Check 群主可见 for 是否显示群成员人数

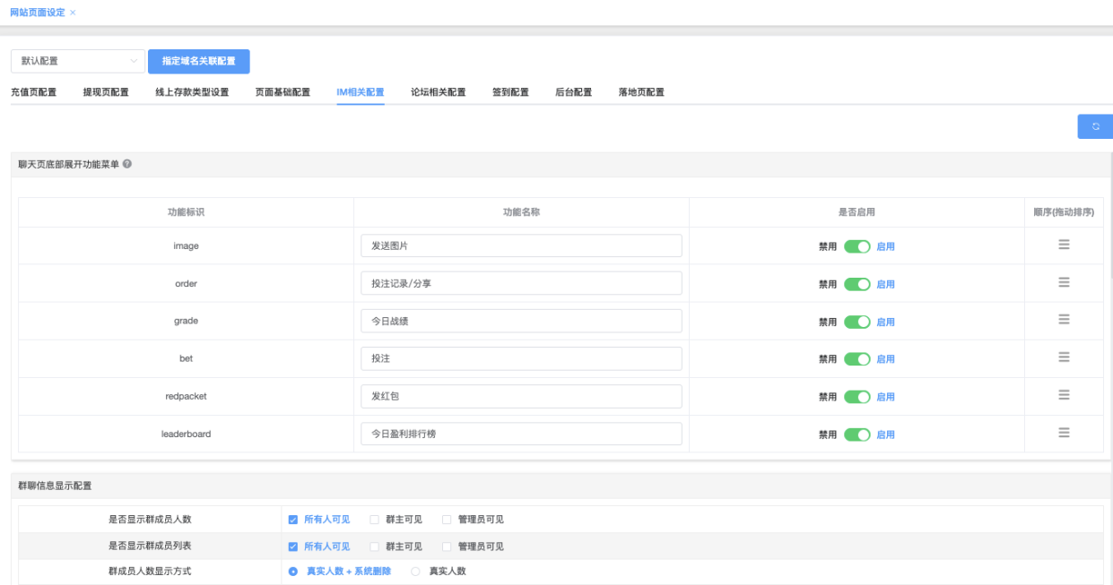pos(375,520)
